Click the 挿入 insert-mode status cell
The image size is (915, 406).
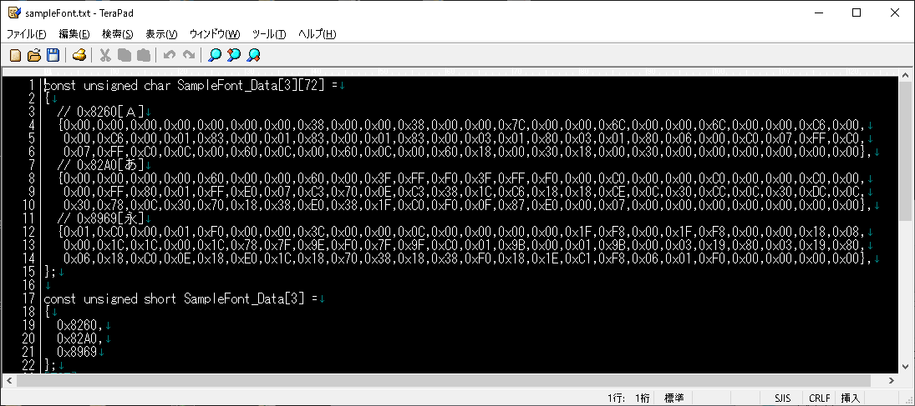850,398
